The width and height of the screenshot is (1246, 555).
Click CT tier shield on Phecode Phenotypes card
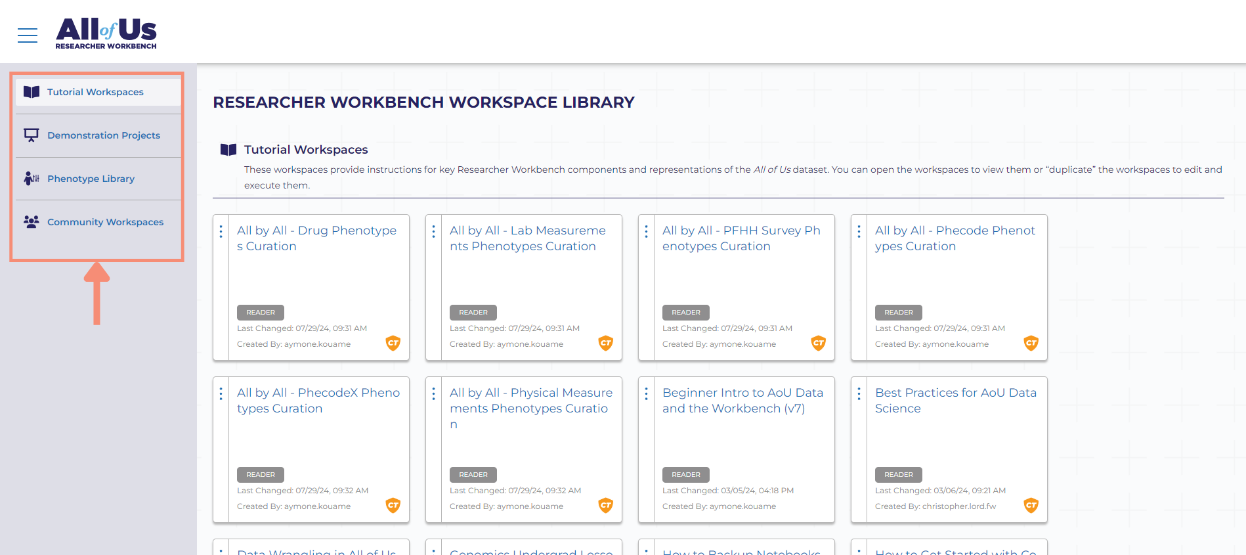(x=1031, y=343)
